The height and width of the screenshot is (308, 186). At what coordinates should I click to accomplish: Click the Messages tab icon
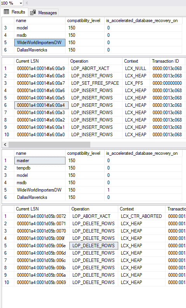pos(33,12)
